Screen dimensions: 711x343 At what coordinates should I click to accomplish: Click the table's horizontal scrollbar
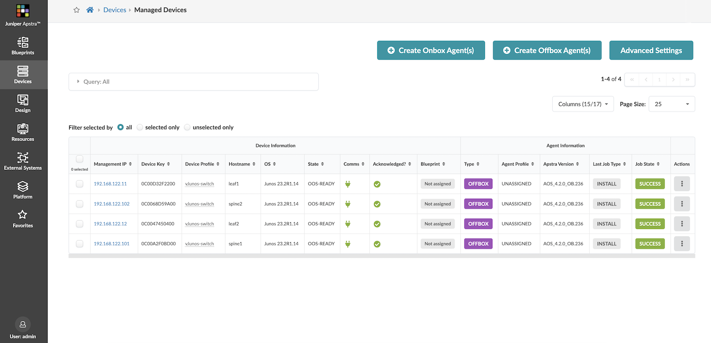pos(382,256)
